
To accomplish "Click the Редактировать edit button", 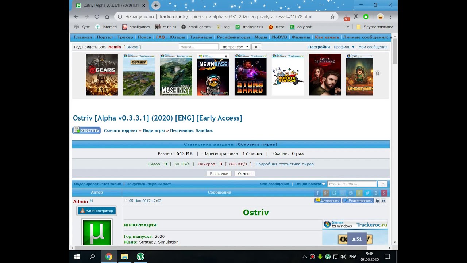I will click(358, 200).
